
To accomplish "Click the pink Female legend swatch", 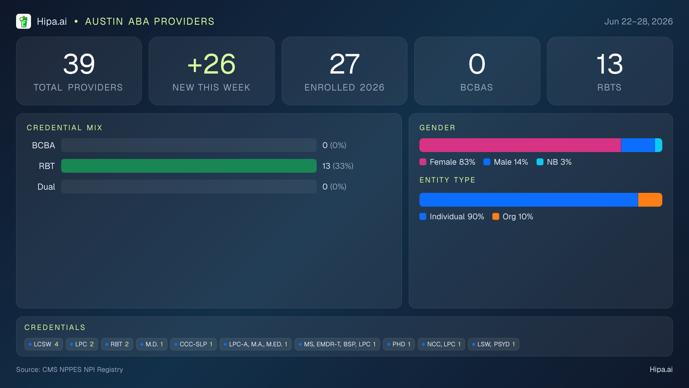I will pos(423,162).
